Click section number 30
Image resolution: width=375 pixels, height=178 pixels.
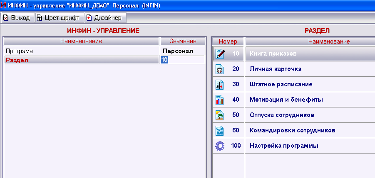point(236,84)
